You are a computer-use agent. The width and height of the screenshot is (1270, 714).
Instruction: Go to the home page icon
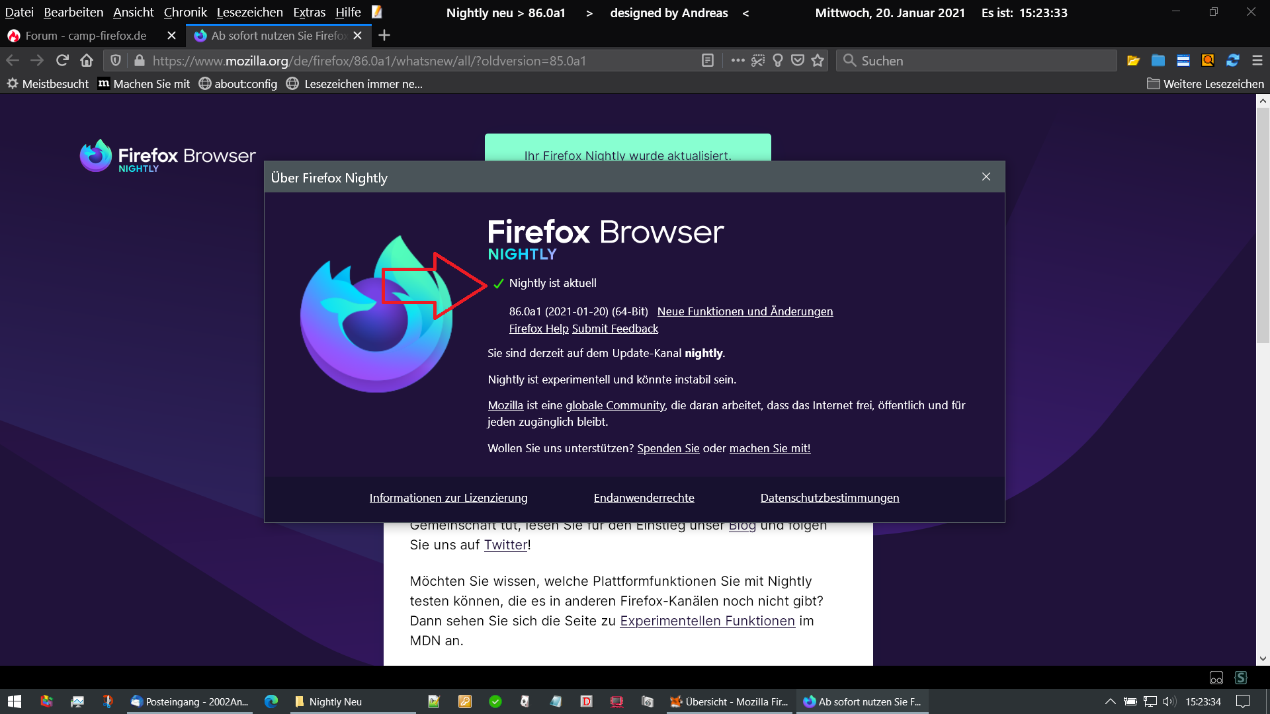(87, 60)
